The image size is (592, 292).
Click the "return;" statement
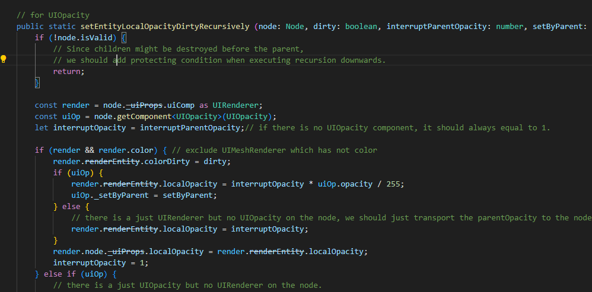coord(69,71)
